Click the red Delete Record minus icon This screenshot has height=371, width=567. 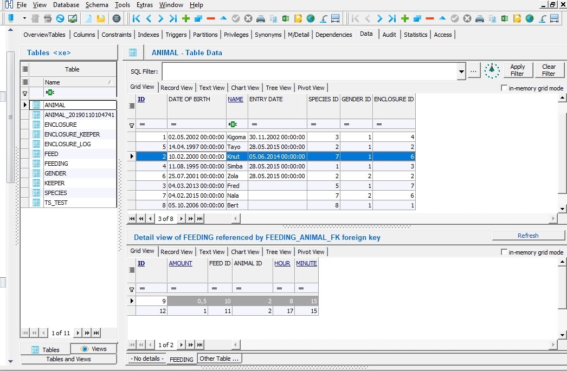click(x=211, y=18)
